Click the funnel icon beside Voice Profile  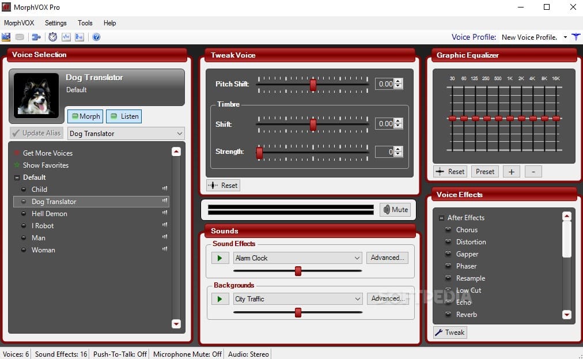tap(576, 37)
